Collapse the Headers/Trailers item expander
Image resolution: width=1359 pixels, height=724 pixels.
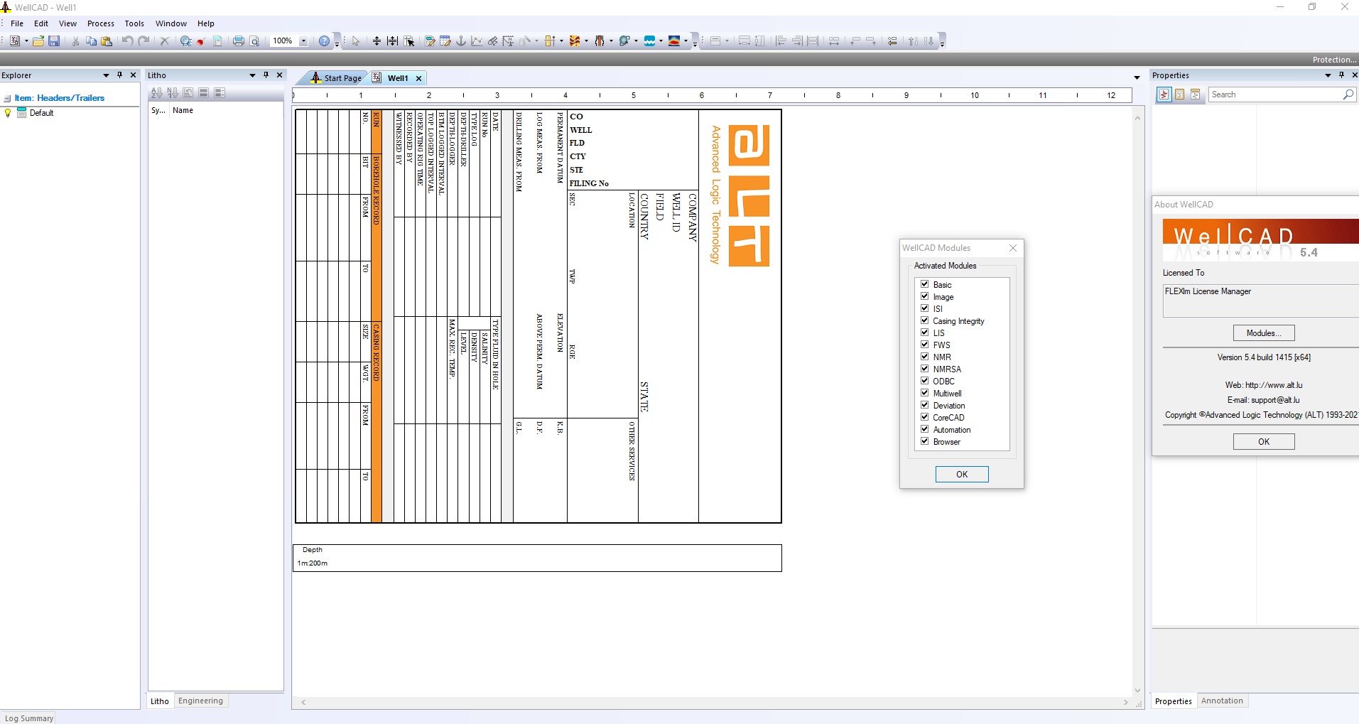coord(7,99)
